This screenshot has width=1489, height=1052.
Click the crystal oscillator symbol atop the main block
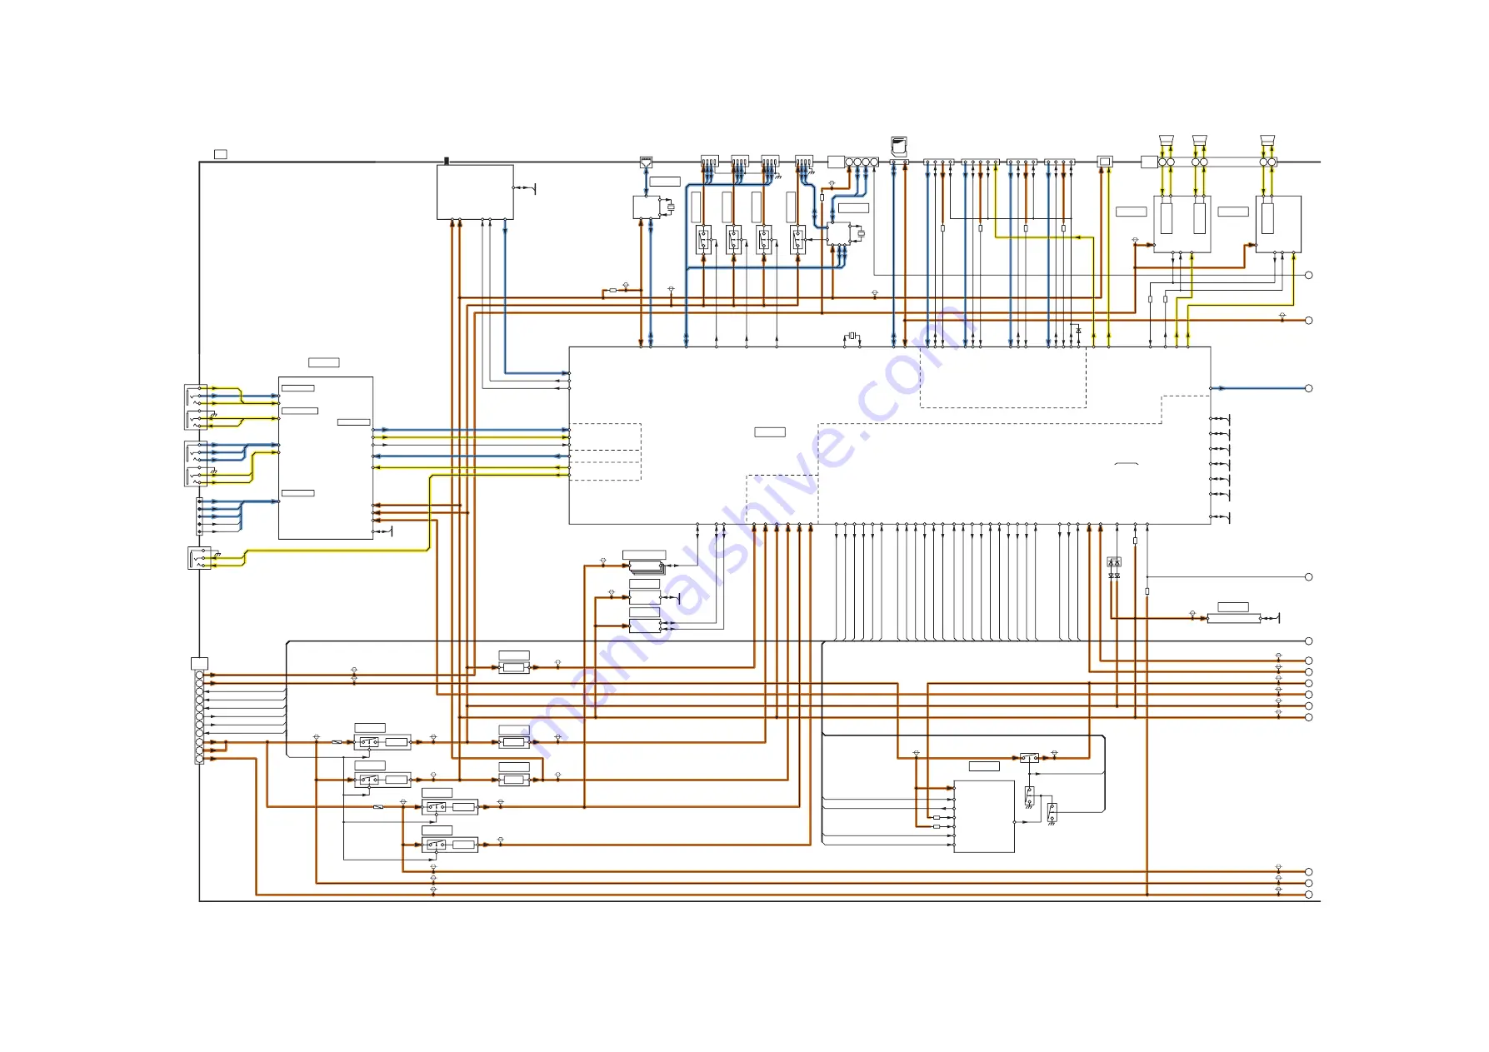click(x=852, y=336)
